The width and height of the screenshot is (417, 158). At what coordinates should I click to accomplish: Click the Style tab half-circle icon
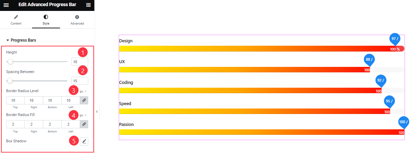(46, 17)
